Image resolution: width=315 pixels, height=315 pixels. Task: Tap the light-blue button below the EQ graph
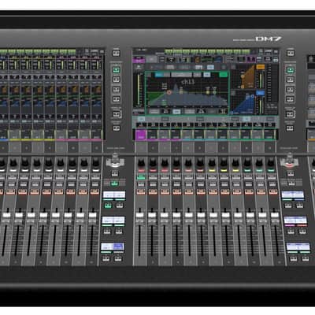(x=176, y=112)
